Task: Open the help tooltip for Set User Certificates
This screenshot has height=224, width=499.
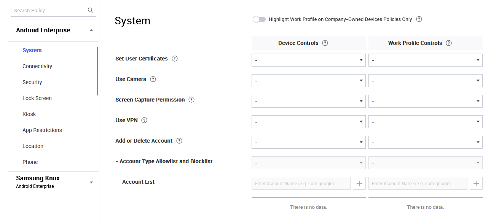Action: (174, 58)
